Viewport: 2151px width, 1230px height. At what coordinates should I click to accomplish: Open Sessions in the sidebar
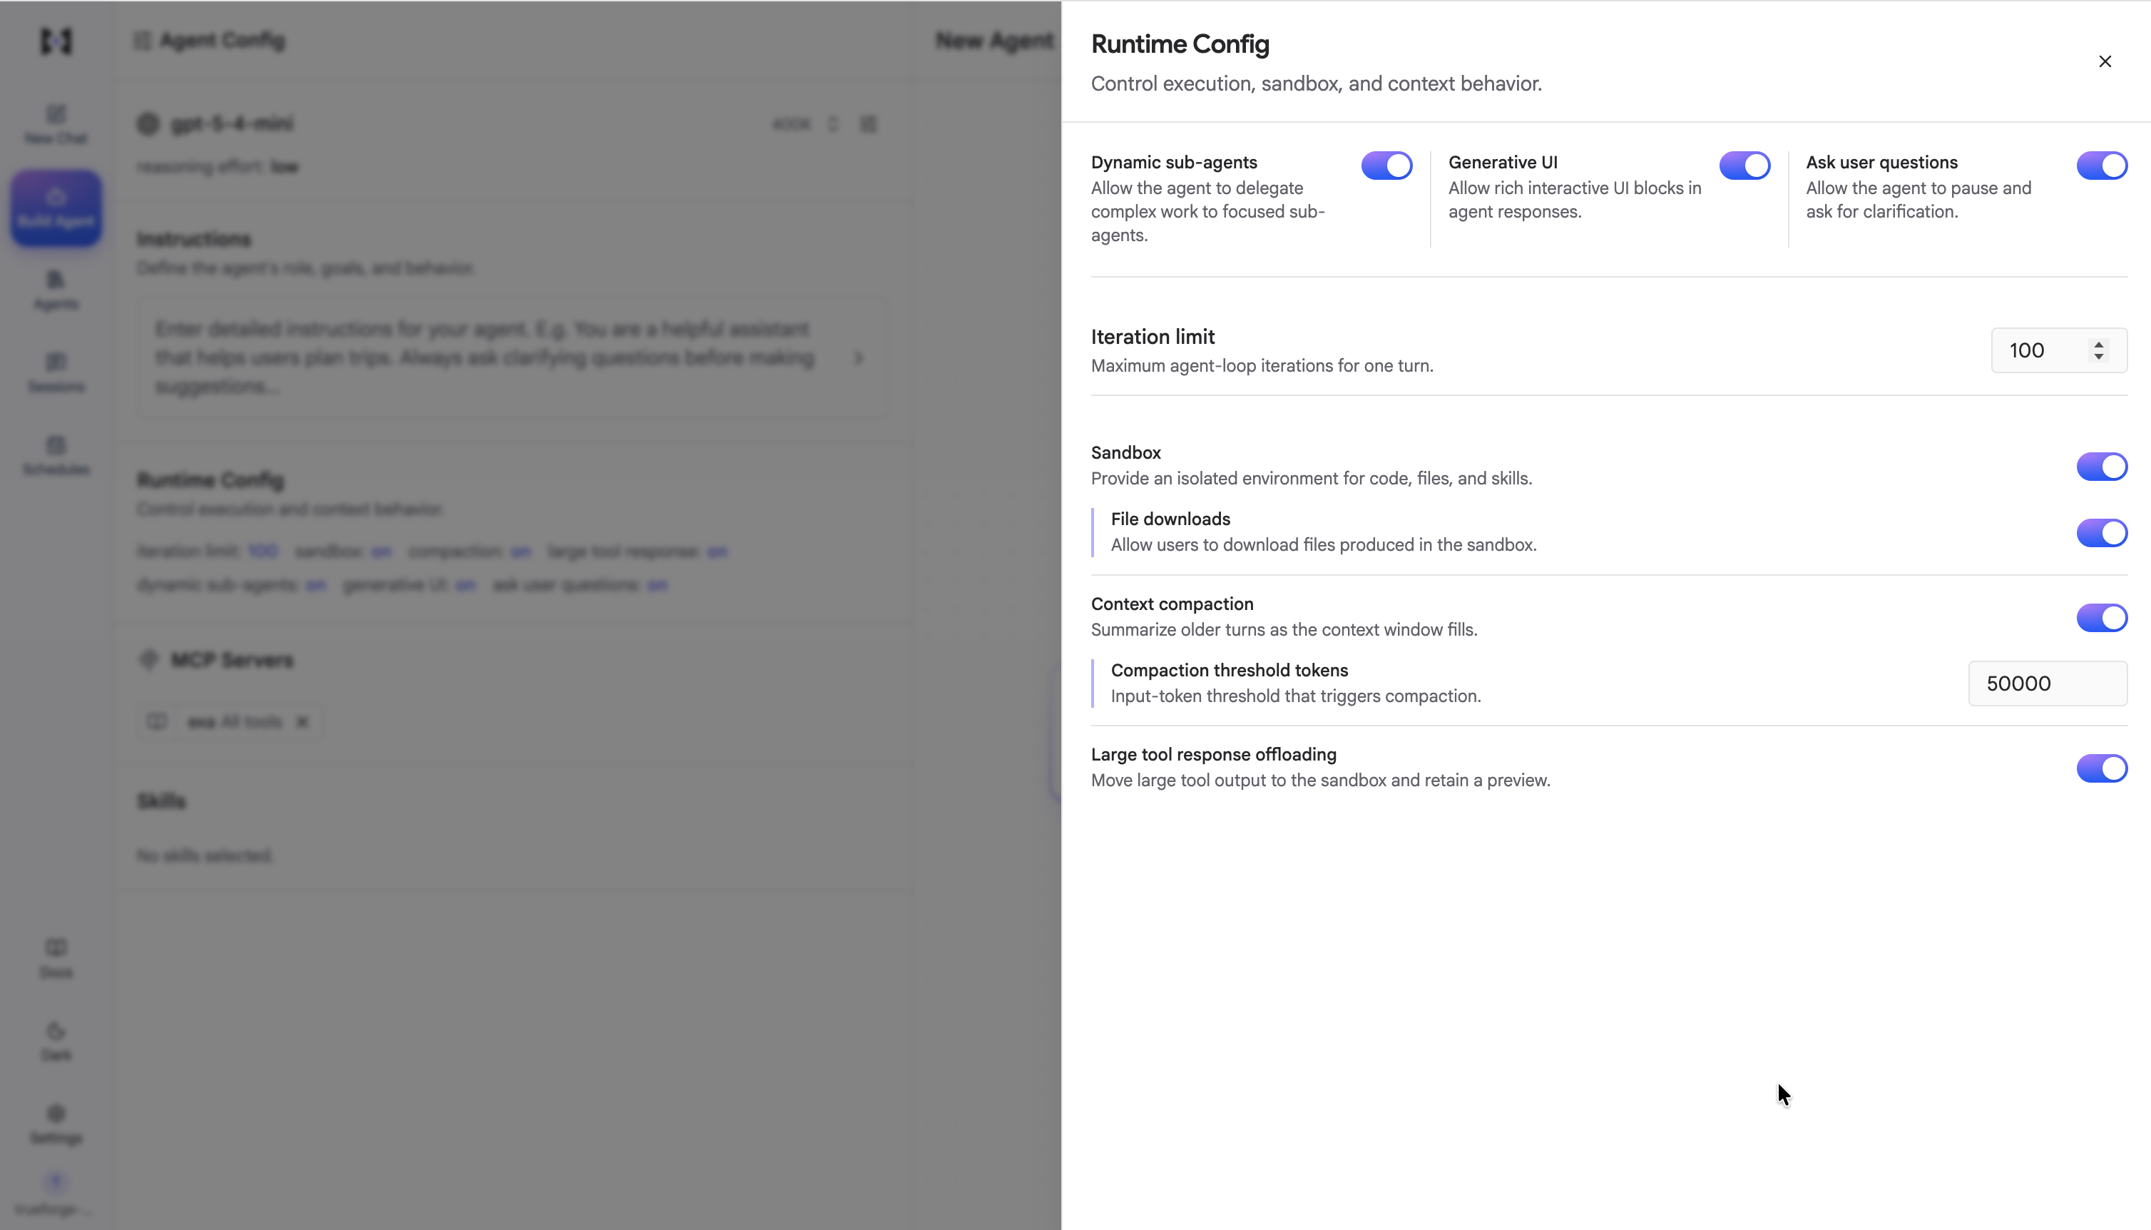click(56, 373)
